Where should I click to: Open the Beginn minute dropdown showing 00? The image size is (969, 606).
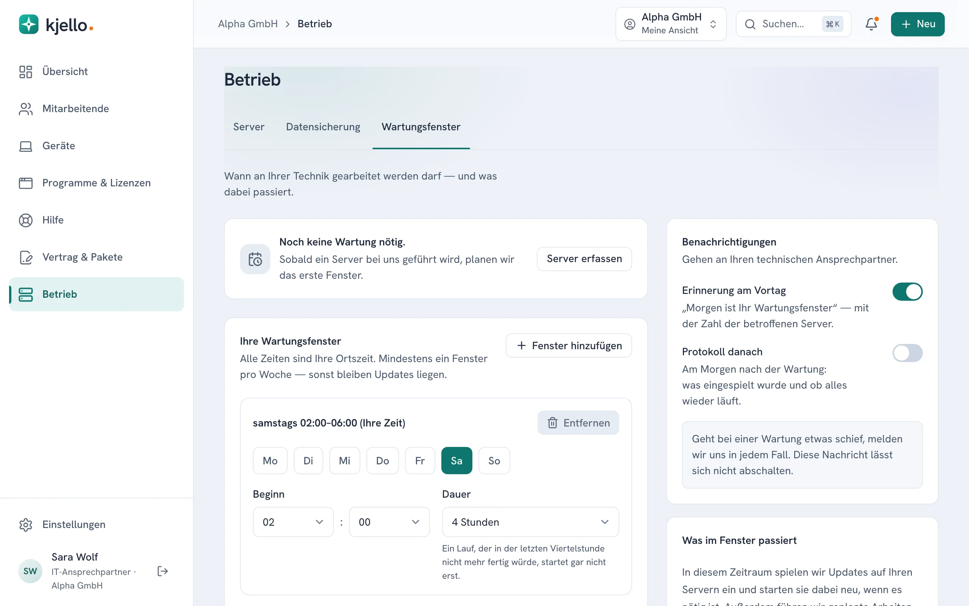pos(389,522)
